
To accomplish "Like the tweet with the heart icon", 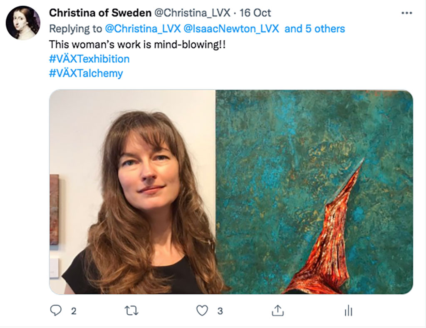I will pyautogui.click(x=202, y=311).
